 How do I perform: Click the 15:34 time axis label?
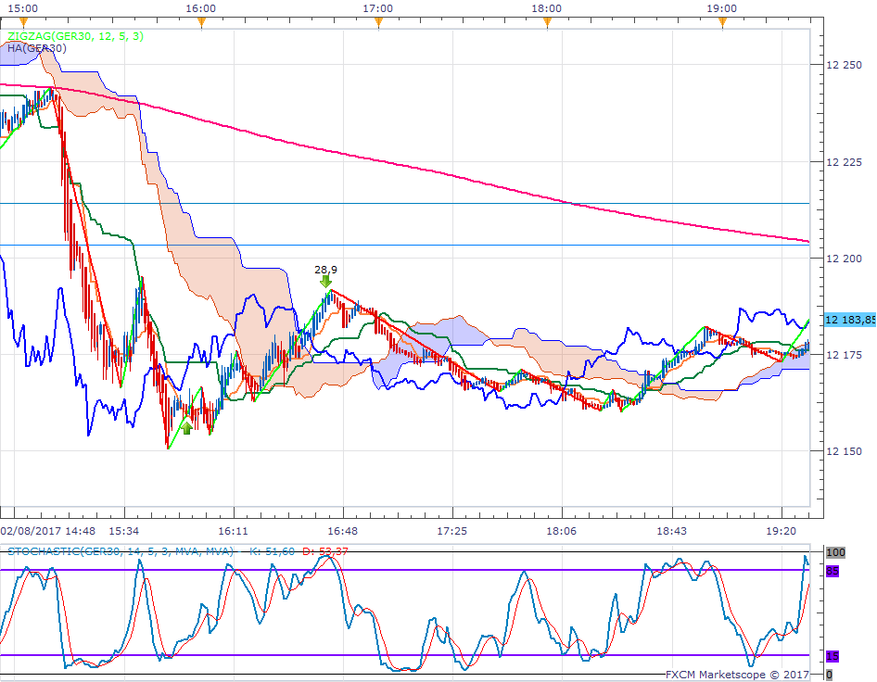pyautogui.click(x=123, y=531)
